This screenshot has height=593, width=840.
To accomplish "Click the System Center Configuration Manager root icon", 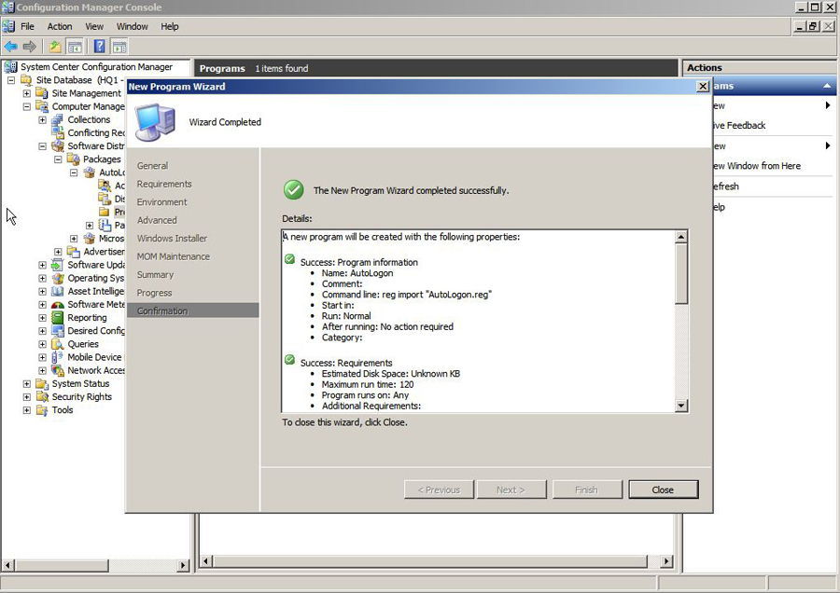I will tap(10, 67).
